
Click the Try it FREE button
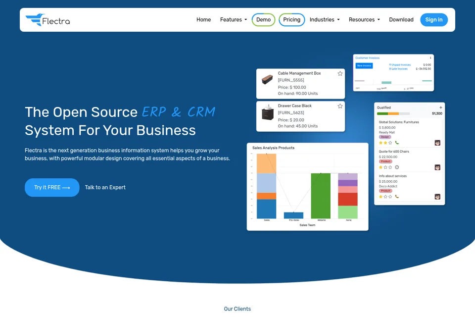point(52,187)
